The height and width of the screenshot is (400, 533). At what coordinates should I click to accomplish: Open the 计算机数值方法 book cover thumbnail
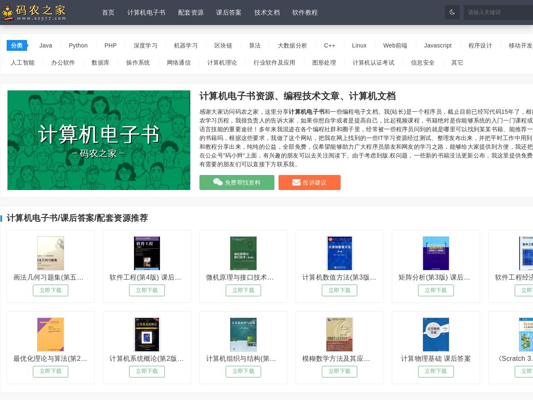(x=339, y=253)
